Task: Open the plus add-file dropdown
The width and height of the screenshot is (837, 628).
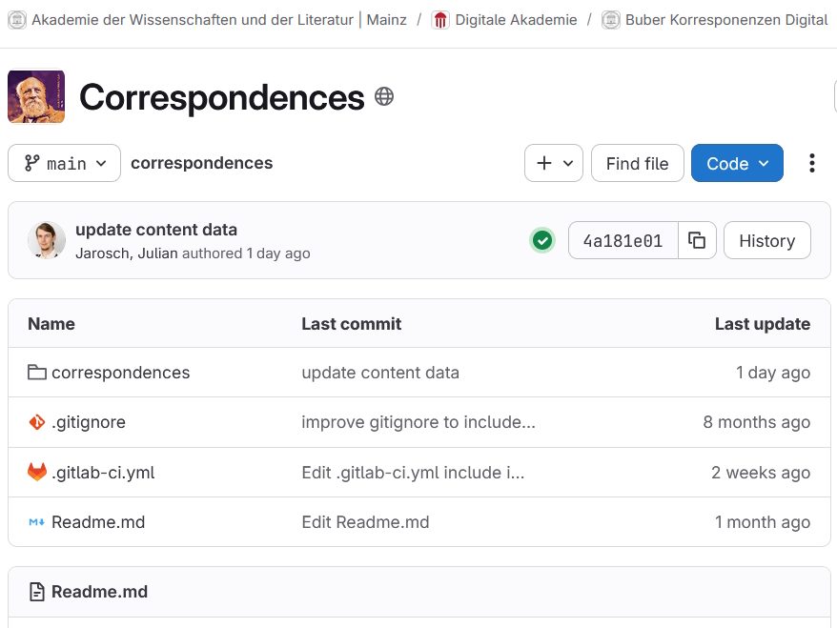Action: pos(553,163)
